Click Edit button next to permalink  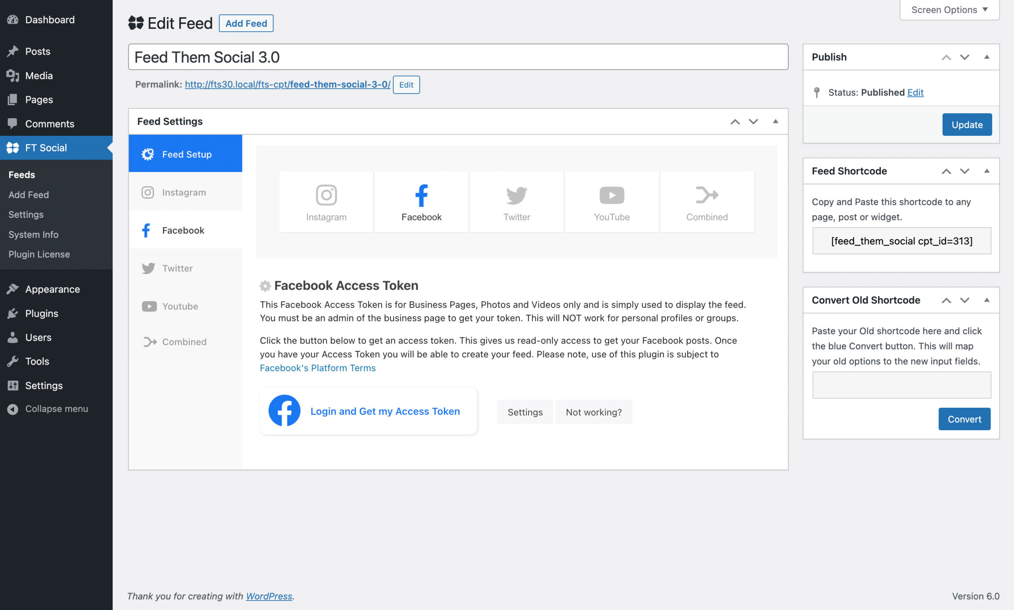click(x=406, y=85)
